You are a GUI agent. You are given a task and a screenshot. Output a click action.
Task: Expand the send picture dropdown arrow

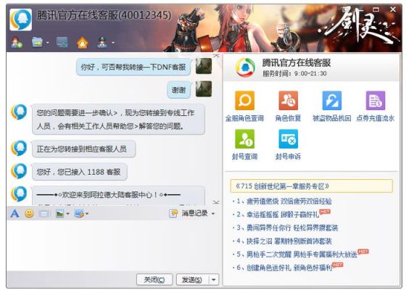click(67, 213)
